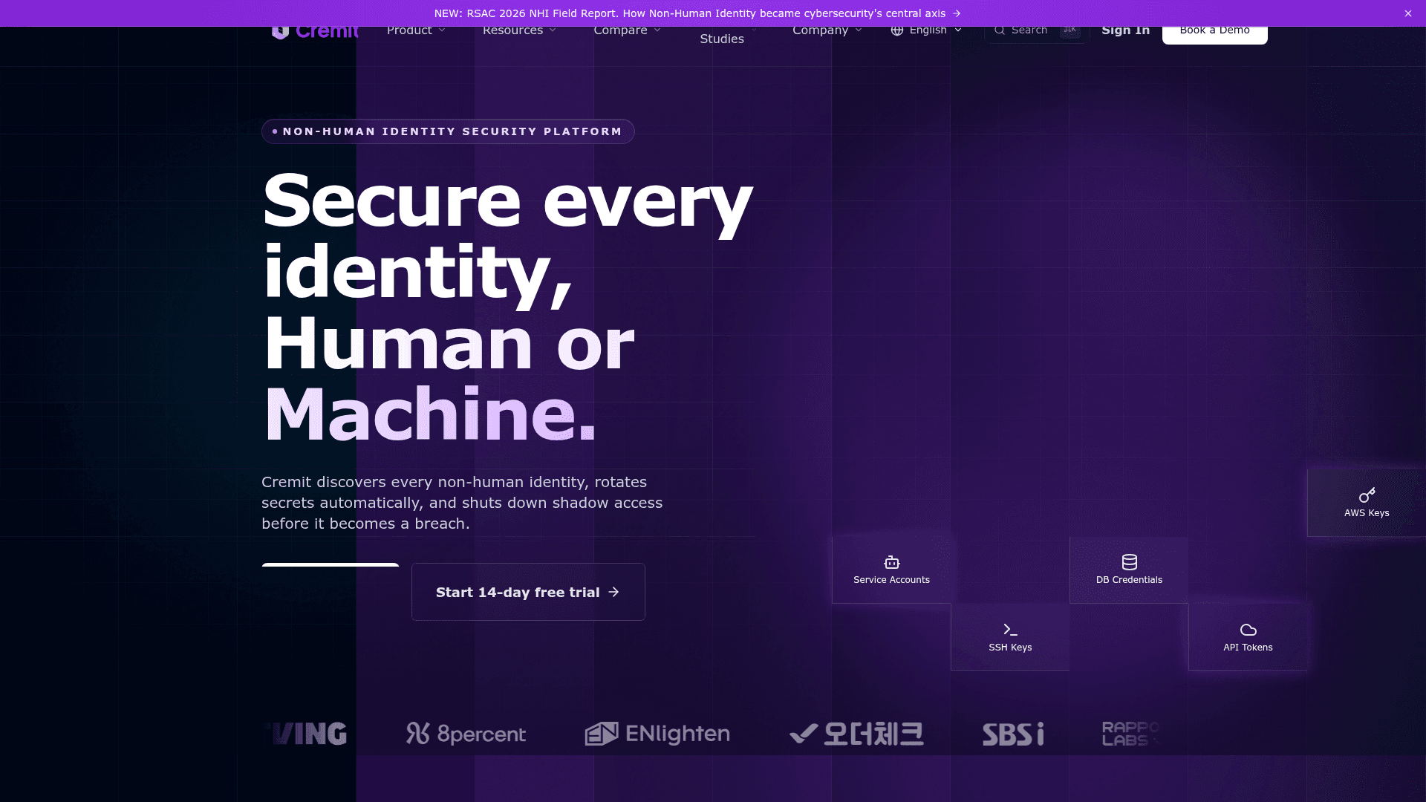Screen dimensions: 1426x802
Task: Expand the Company chevron arrow
Action: click(x=859, y=30)
